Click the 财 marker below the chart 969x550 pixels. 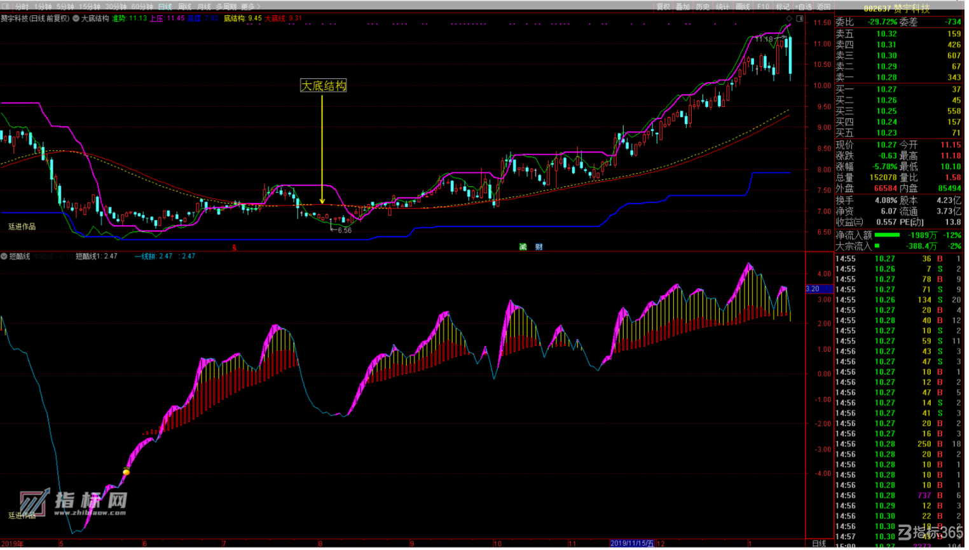(x=539, y=247)
